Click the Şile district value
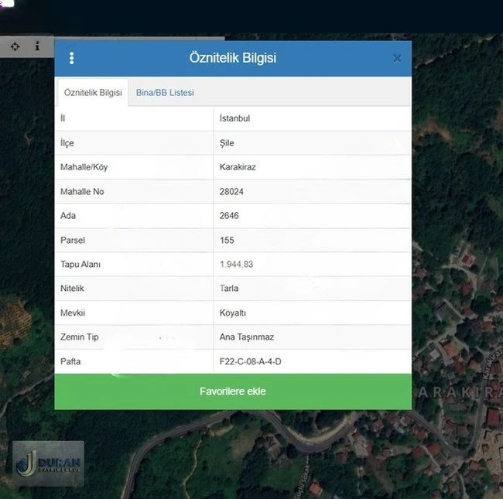 click(227, 143)
